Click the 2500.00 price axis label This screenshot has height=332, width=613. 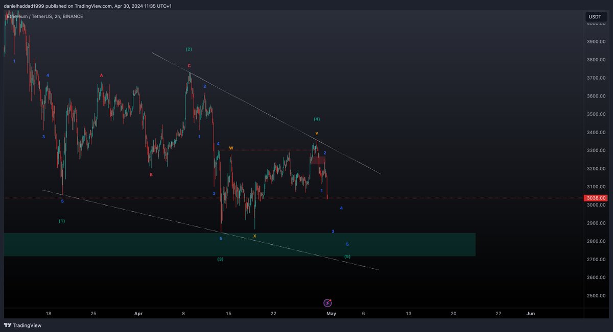pos(596,296)
